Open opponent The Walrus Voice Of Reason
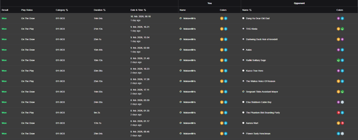 [260, 81]
